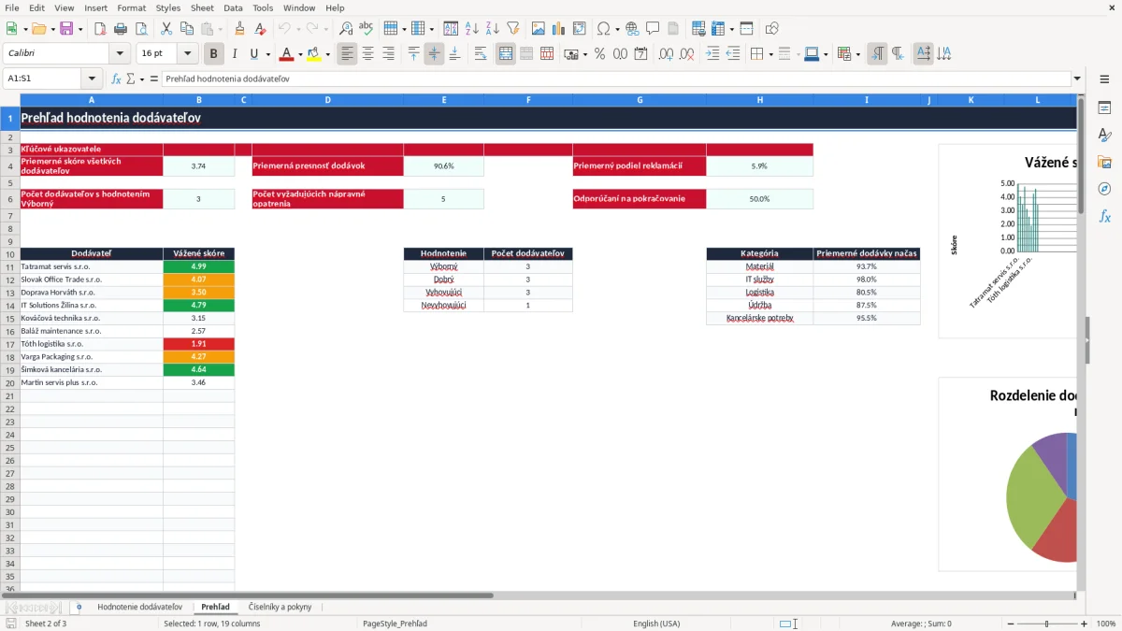Viewport: 1122px width, 631px height.
Task: Run the spelling check
Action: point(367,29)
